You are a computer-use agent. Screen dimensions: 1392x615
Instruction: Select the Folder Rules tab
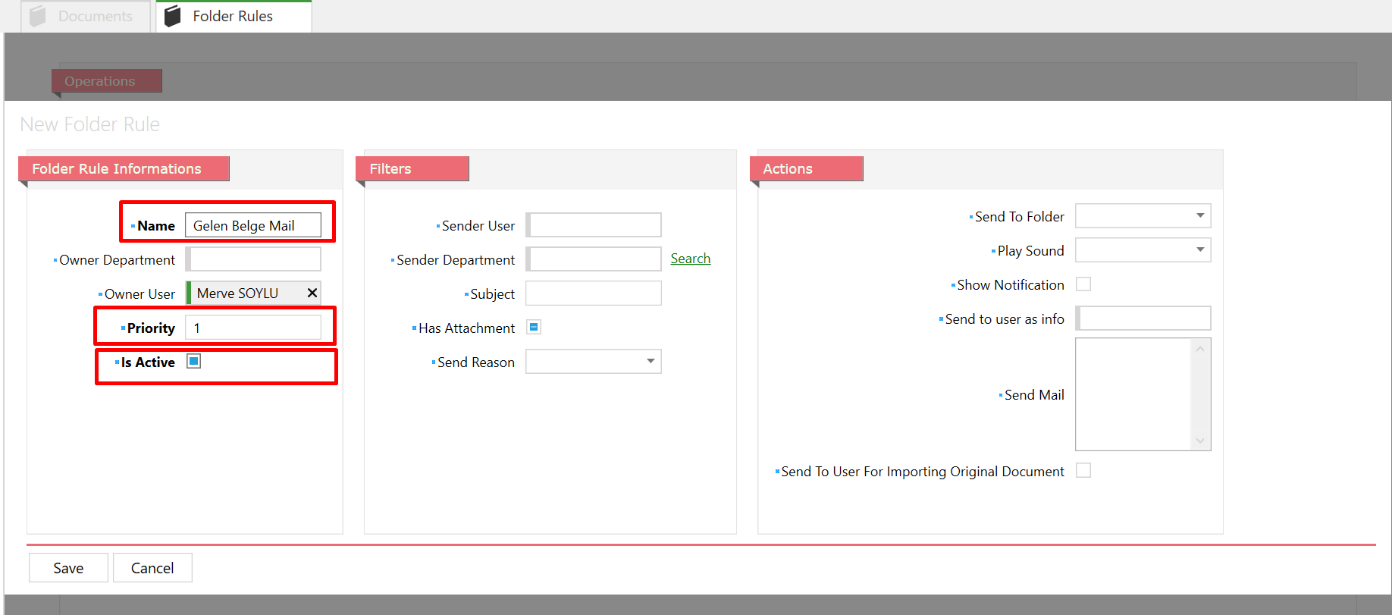[x=233, y=16]
